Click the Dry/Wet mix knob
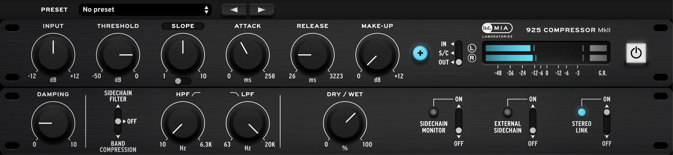 click(x=345, y=123)
